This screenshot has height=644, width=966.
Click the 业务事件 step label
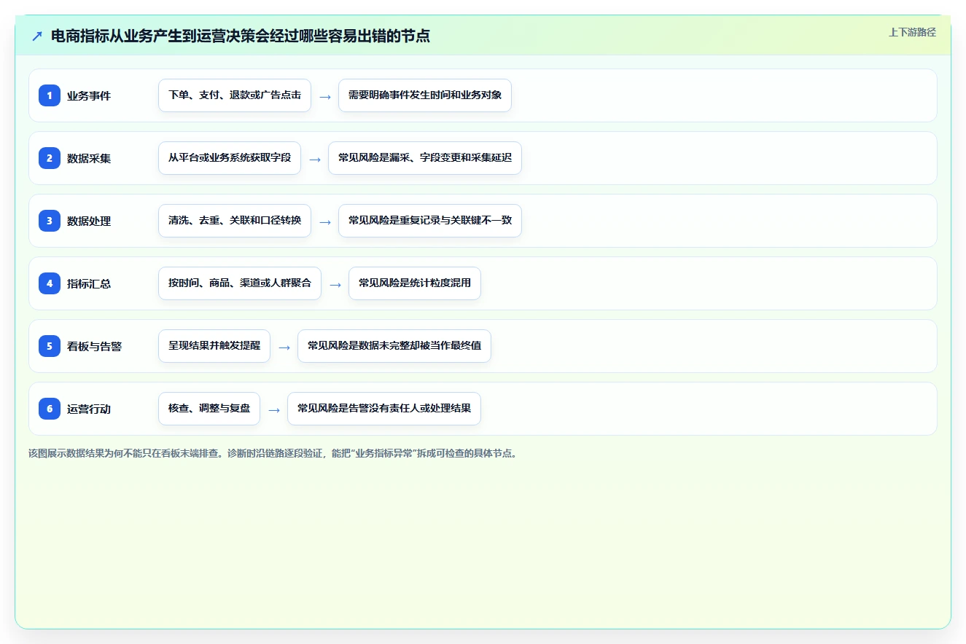[x=89, y=95]
